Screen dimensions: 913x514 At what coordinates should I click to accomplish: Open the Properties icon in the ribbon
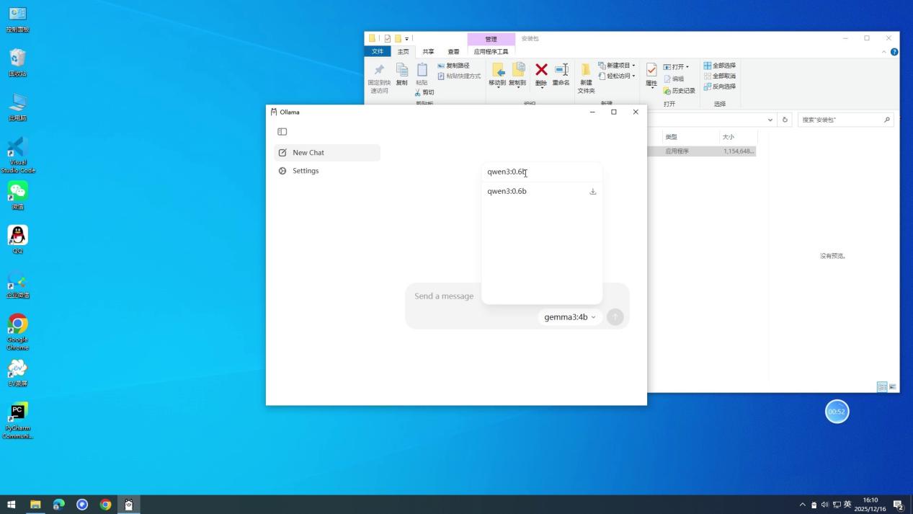click(651, 71)
